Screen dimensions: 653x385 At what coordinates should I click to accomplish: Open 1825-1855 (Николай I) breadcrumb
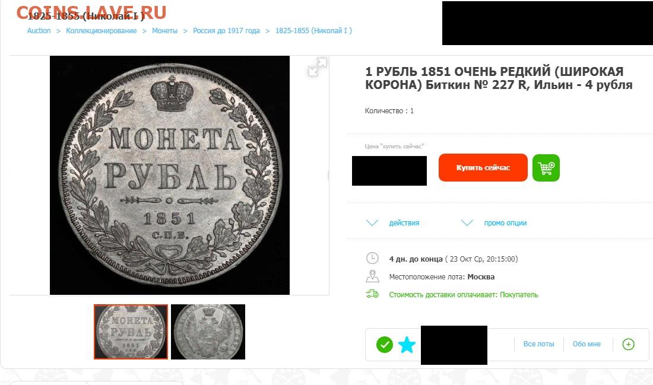coord(313,31)
